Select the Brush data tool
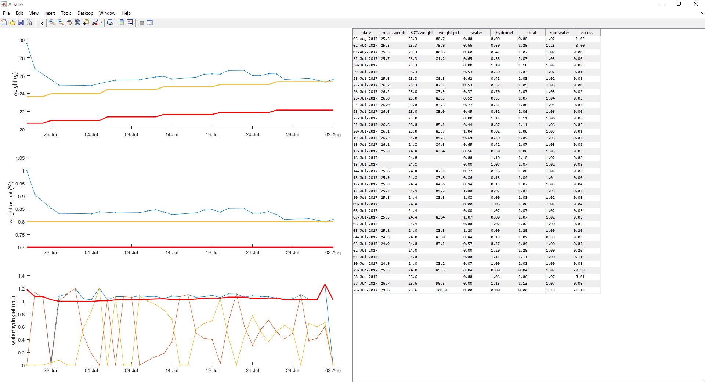The image size is (705, 382). pos(94,22)
